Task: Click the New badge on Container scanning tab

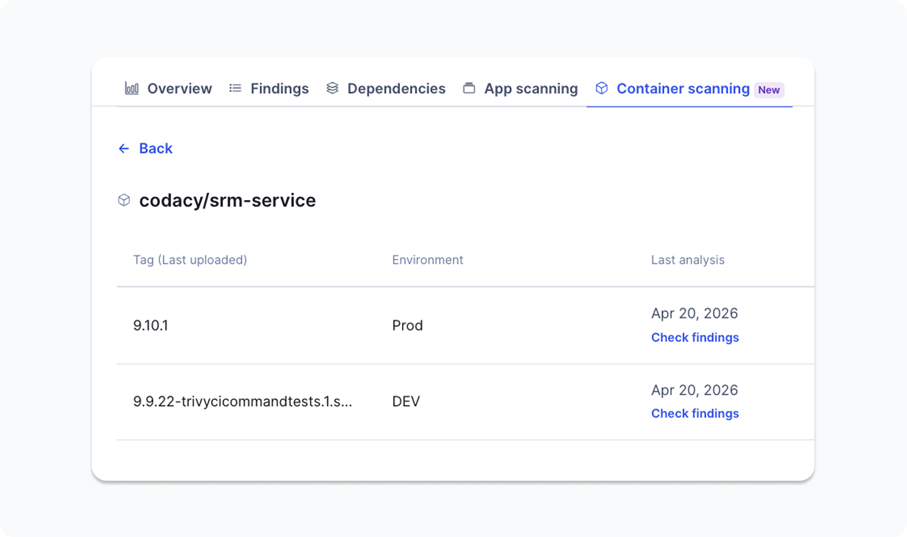Action: click(769, 90)
